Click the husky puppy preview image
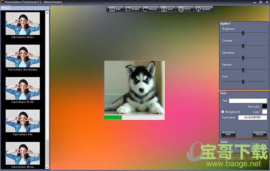Viewport: 270px width, 171px height. pos(134,88)
